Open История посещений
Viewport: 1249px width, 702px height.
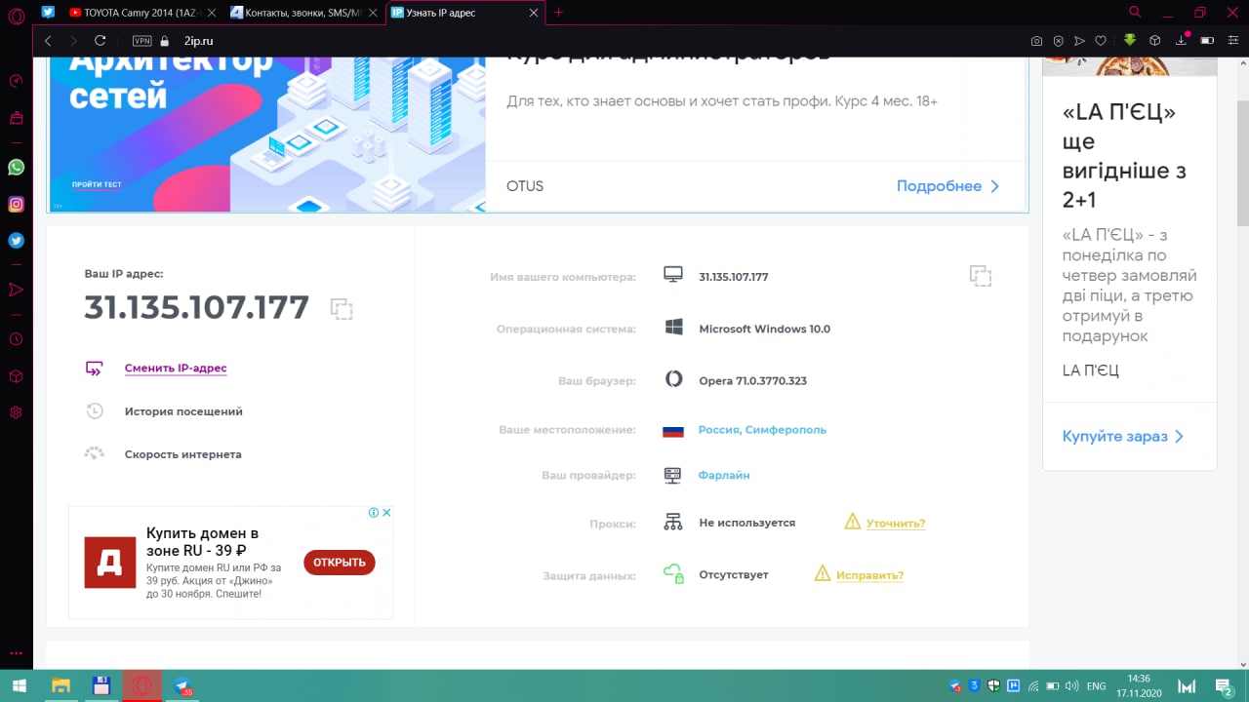183,411
